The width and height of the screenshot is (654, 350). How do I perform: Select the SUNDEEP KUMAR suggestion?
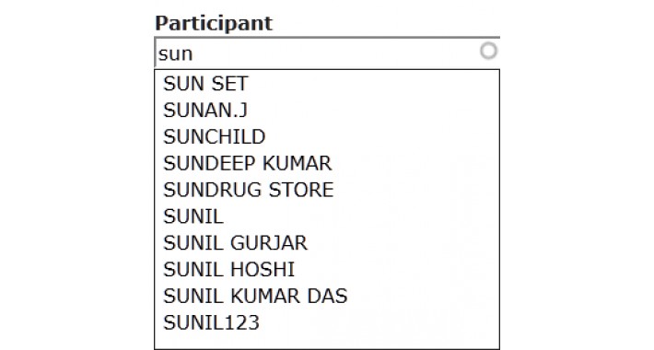pyautogui.click(x=327, y=164)
